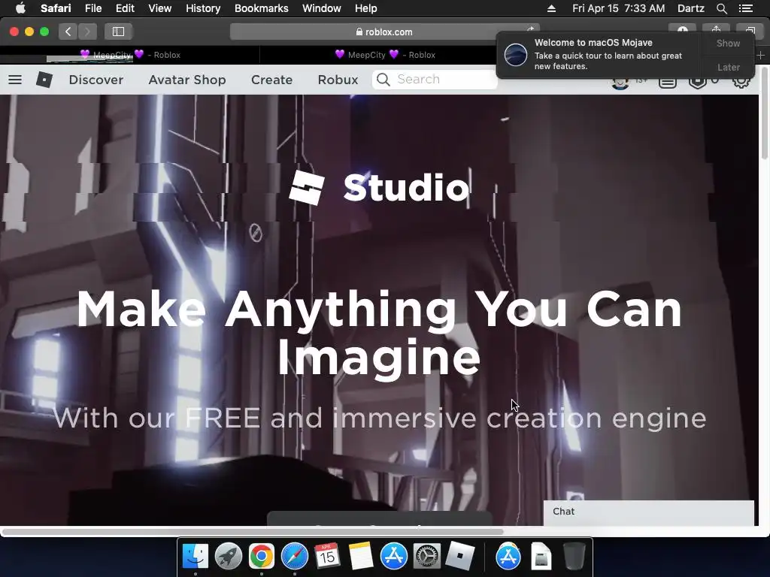
Task: Click the horizontal page scrollbar
Action: point(253,531)
